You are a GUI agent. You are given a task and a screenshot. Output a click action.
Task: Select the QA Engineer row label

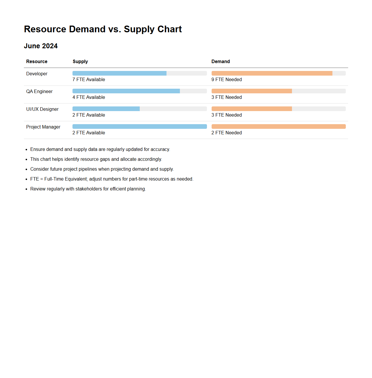(39, 92)
